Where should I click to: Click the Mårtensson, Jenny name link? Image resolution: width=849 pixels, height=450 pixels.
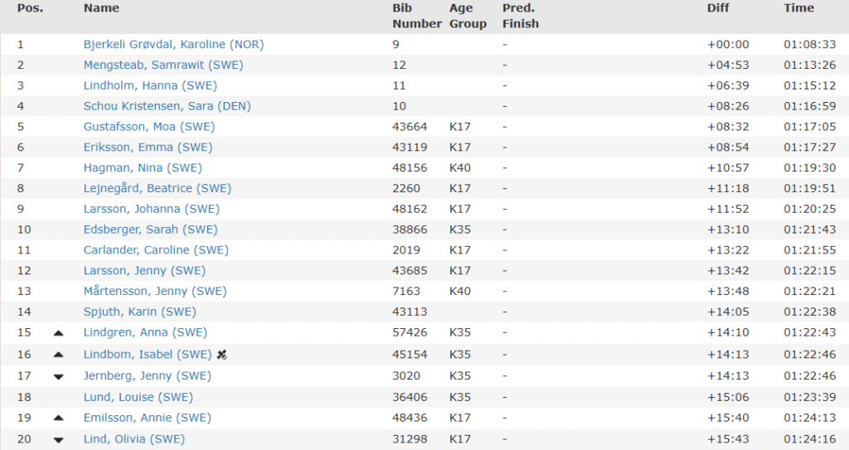pos(154,291)
